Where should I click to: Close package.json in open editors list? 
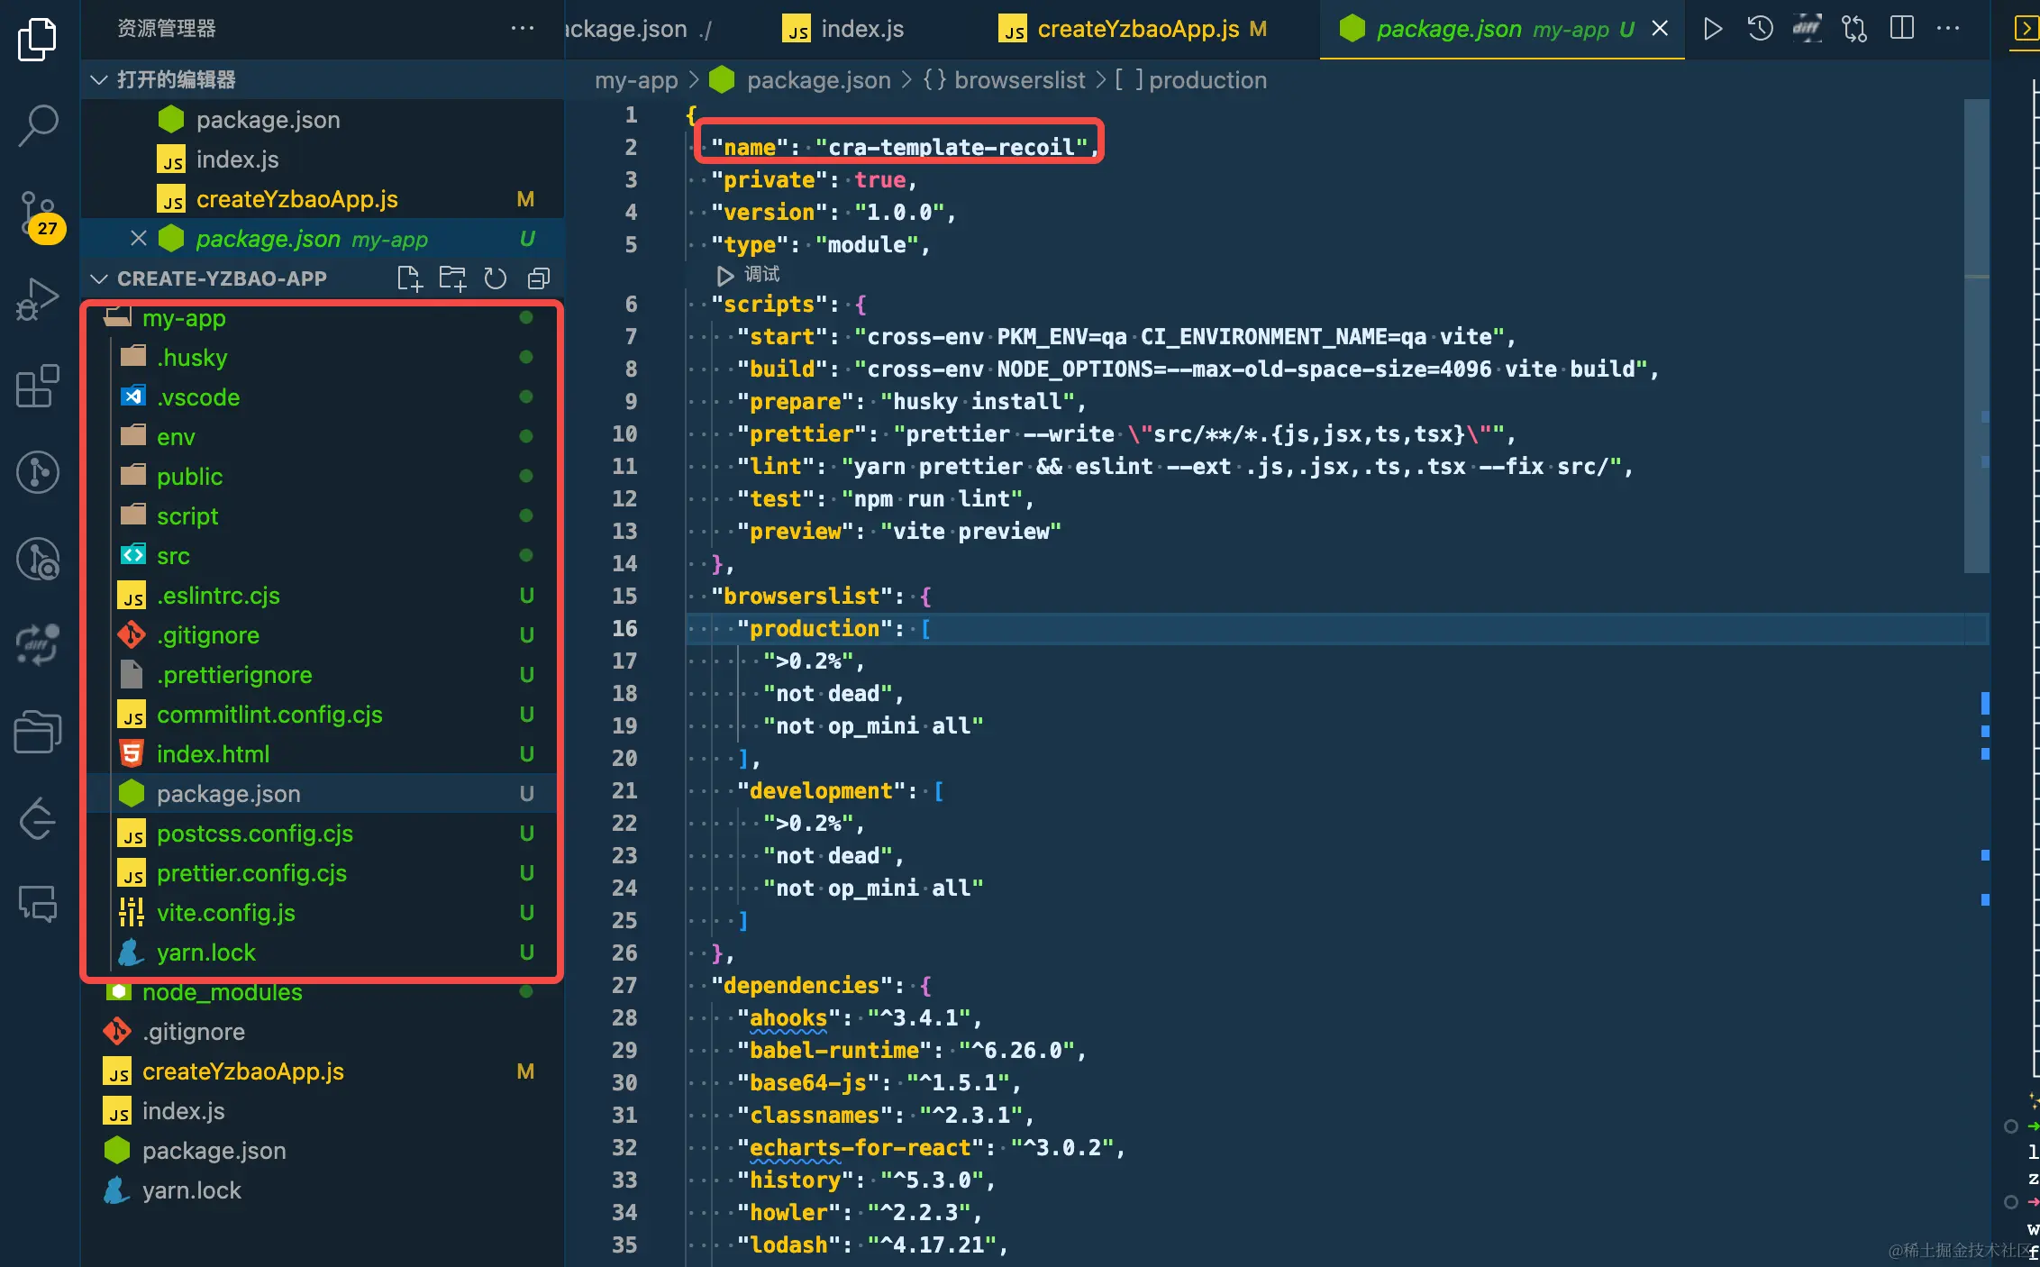(138, 239)
